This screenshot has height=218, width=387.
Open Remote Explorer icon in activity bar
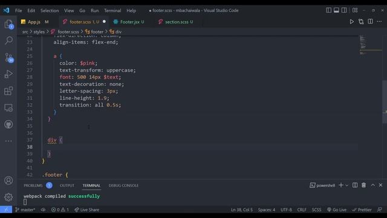coord(8,108)
